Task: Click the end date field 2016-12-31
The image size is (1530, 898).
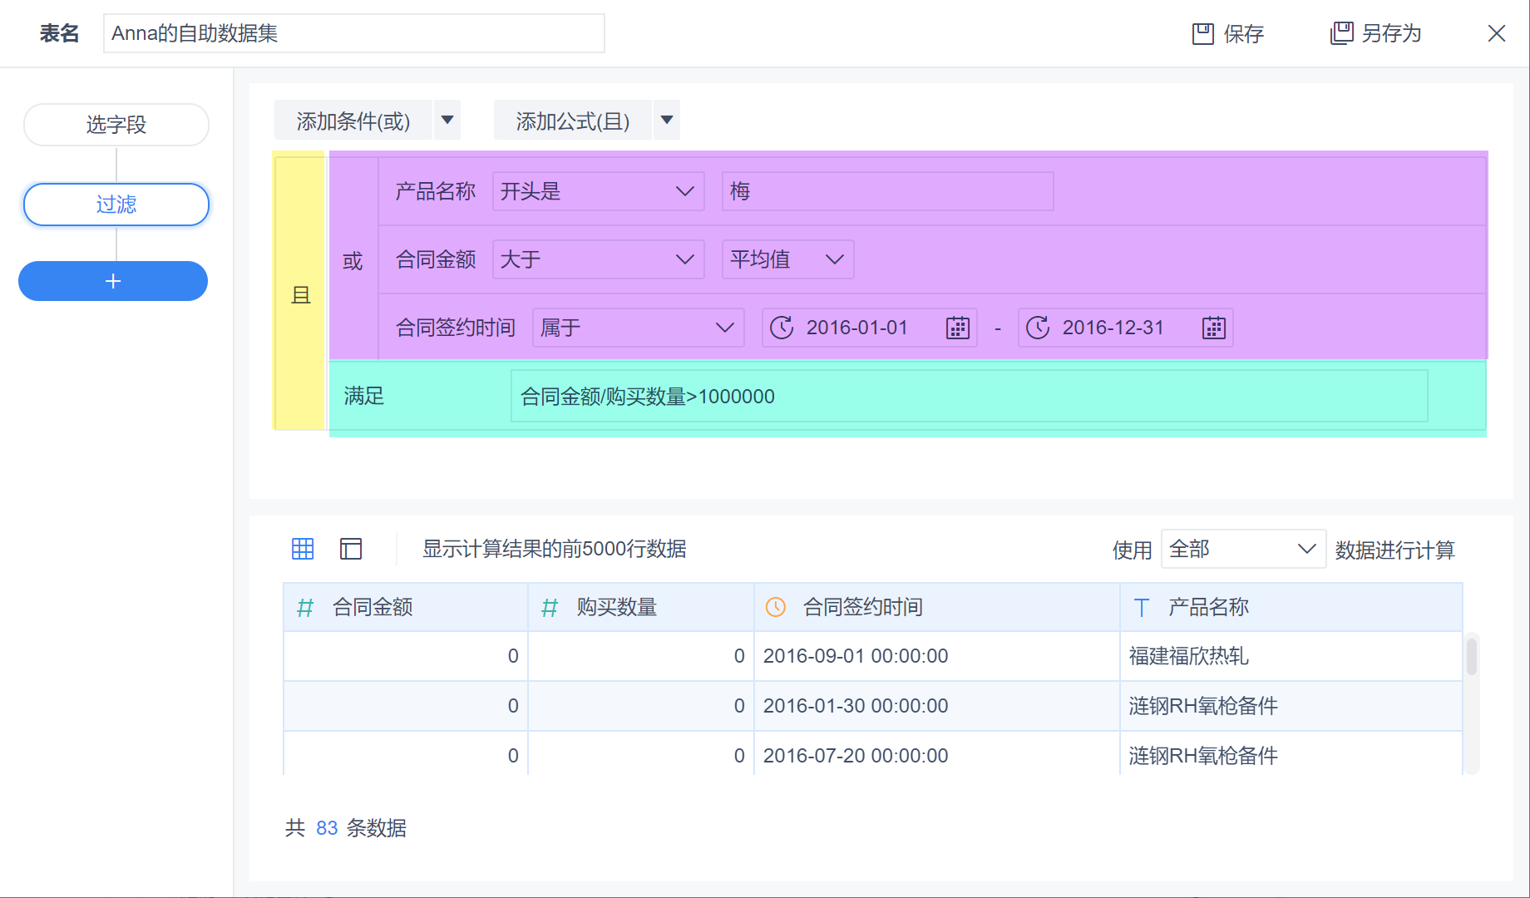Action: pyautogui.click(x=1126, y=328)
